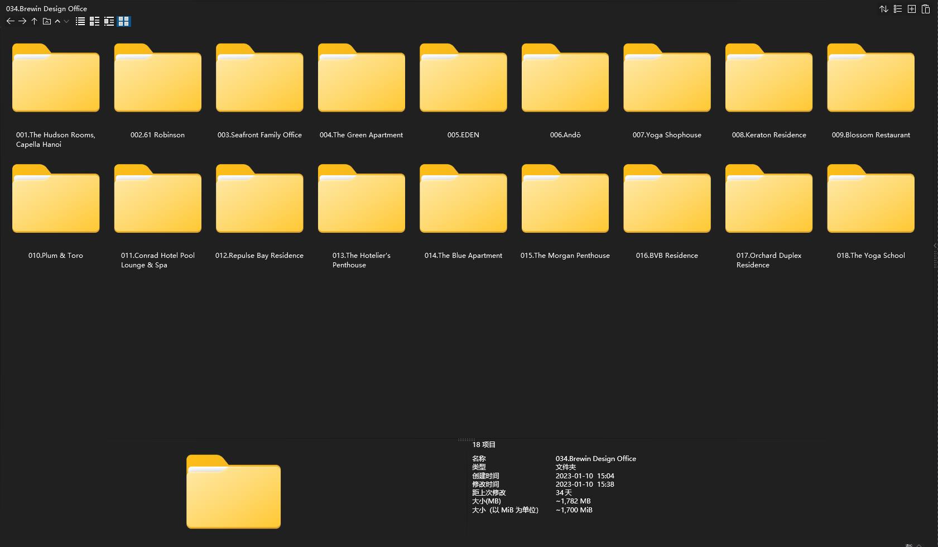Click the '大小(MB)' label
The width and height of the screenshot is (938, 547).
(x=487, y=501)
